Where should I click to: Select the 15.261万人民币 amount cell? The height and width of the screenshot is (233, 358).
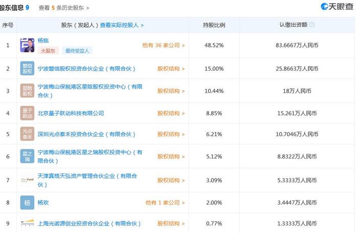297,113
